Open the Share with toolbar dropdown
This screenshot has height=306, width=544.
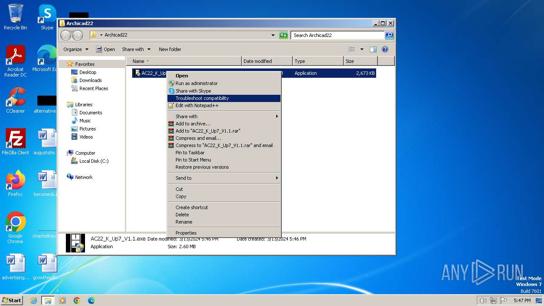click(136, 49)
